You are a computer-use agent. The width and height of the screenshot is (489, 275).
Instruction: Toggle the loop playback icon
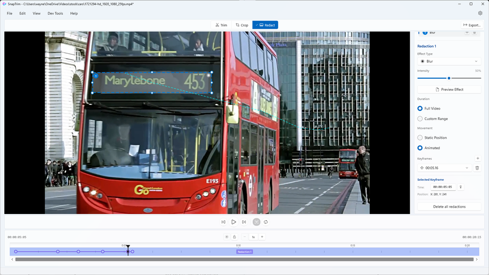tap(266, 222)
